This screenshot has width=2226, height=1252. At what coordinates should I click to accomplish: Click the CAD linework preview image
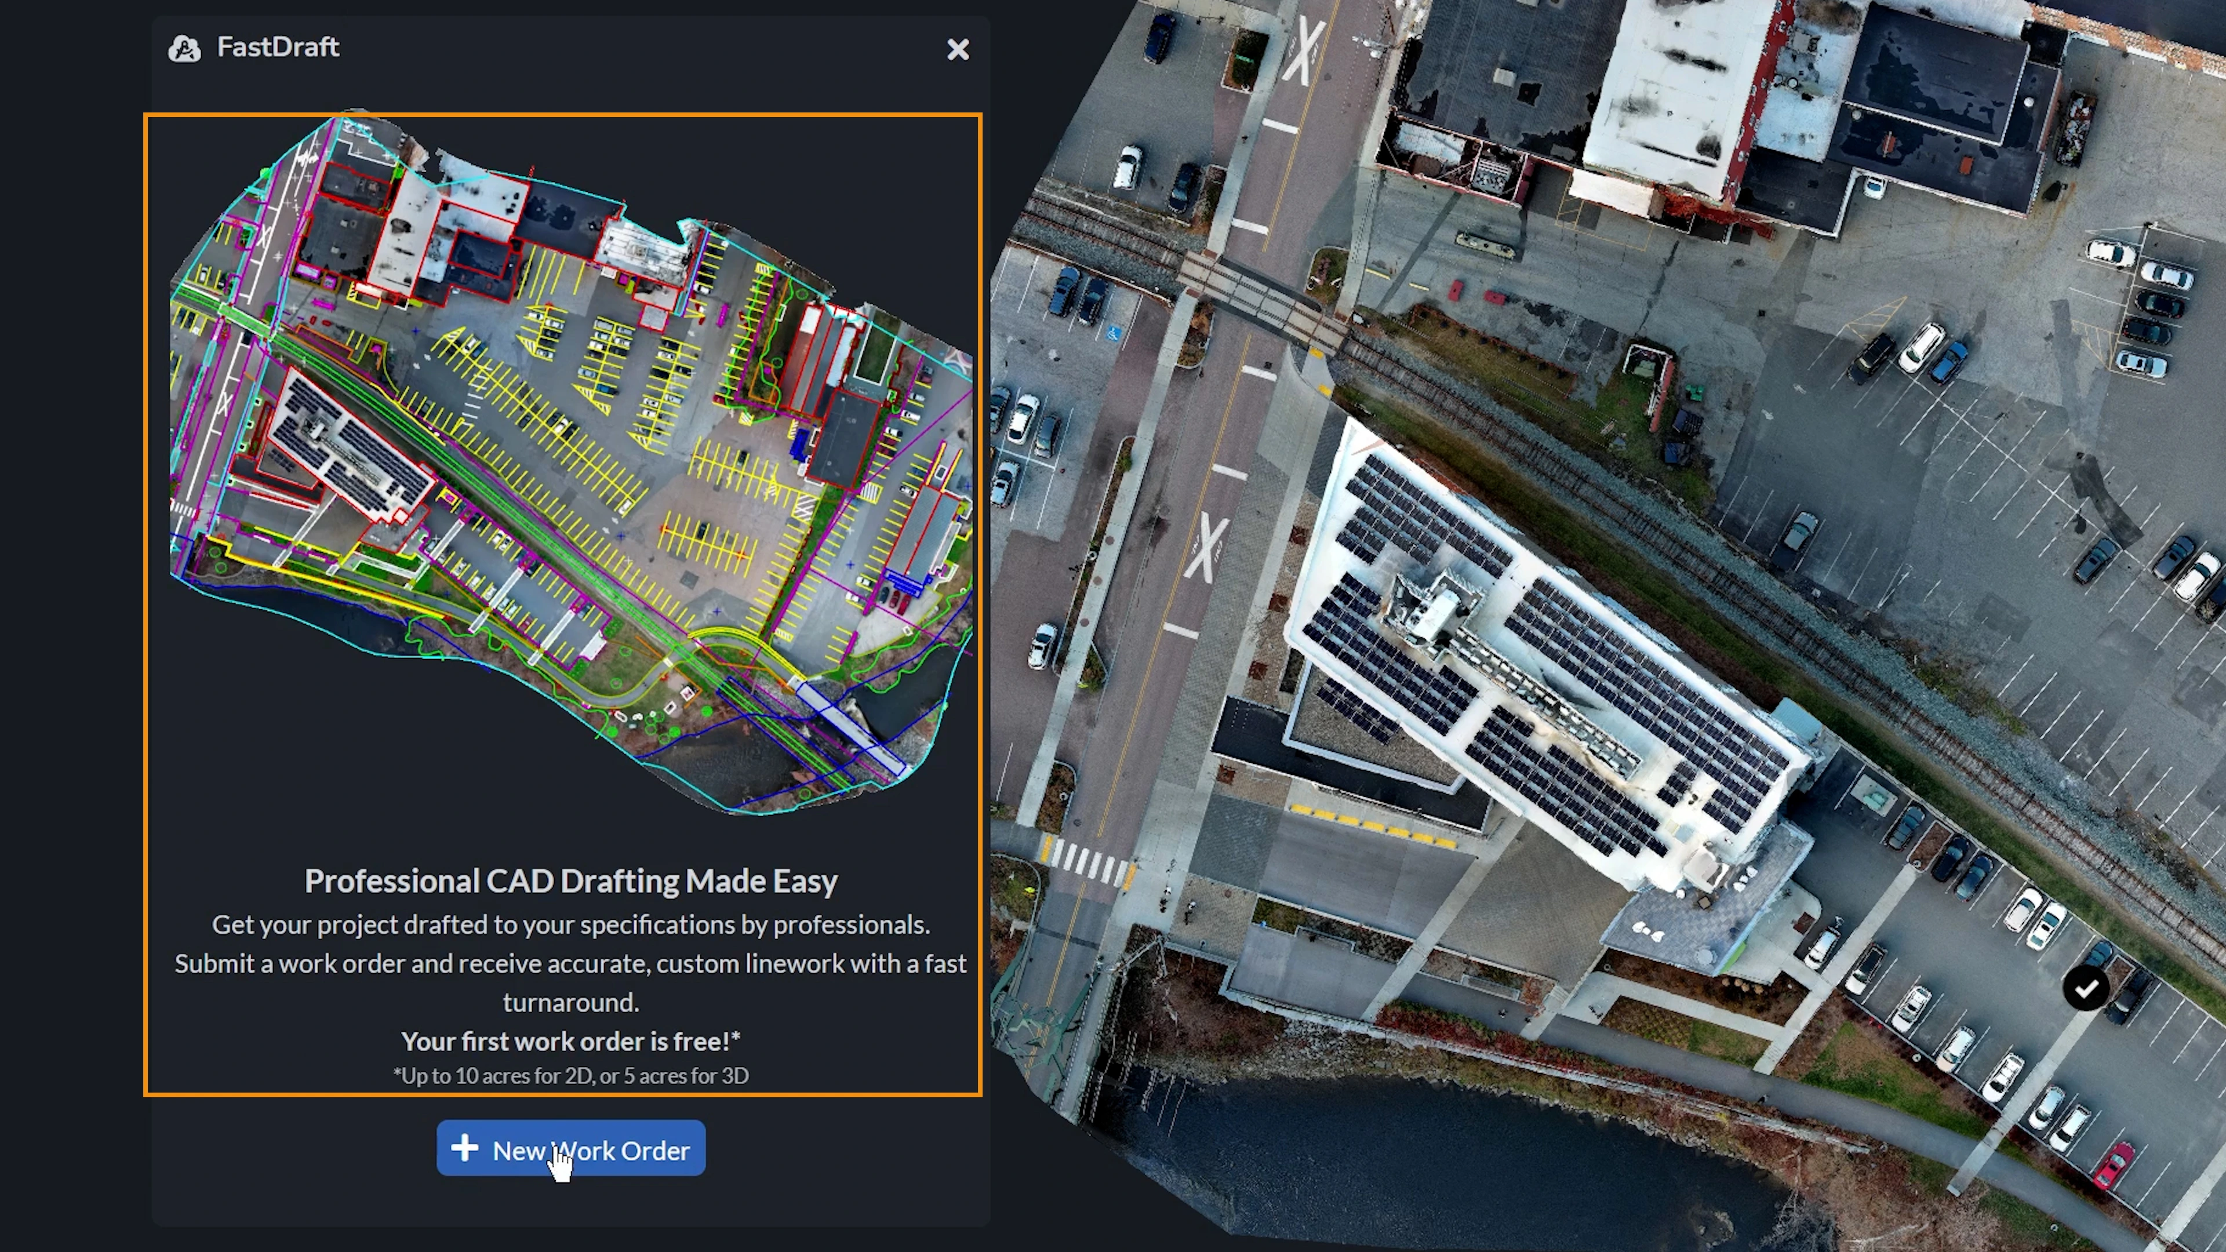point(570,467)
